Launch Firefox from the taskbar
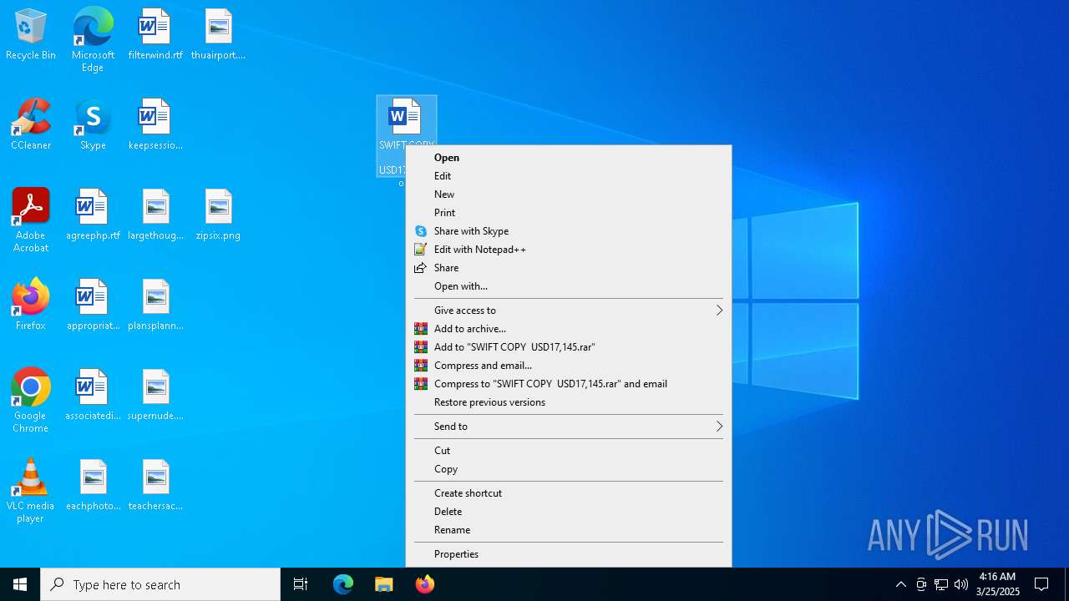The width and height of the screenshot is (1069, 601). pos(425,584)
